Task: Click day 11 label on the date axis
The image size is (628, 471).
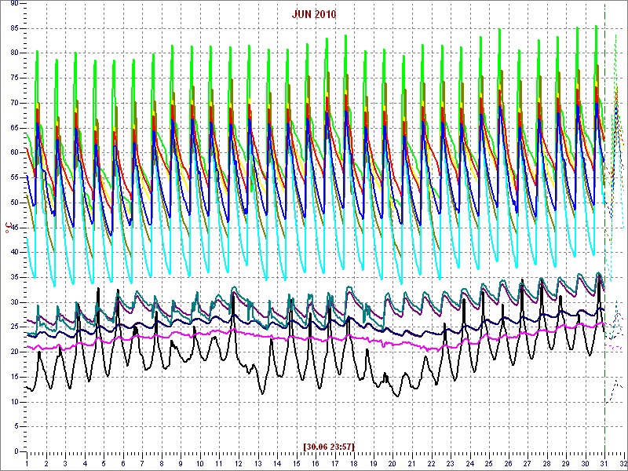Action: click(x=219, y=463)
